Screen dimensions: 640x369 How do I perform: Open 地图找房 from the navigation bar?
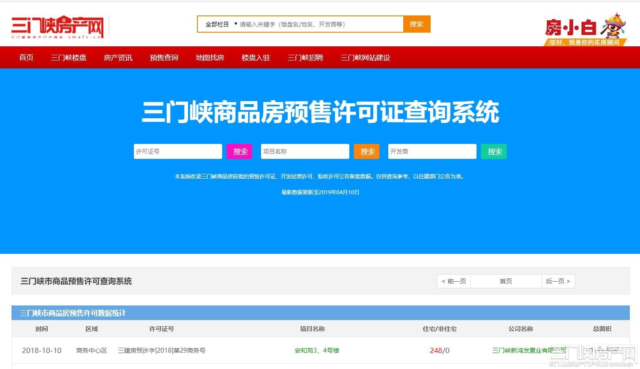(x=210, y=57)
